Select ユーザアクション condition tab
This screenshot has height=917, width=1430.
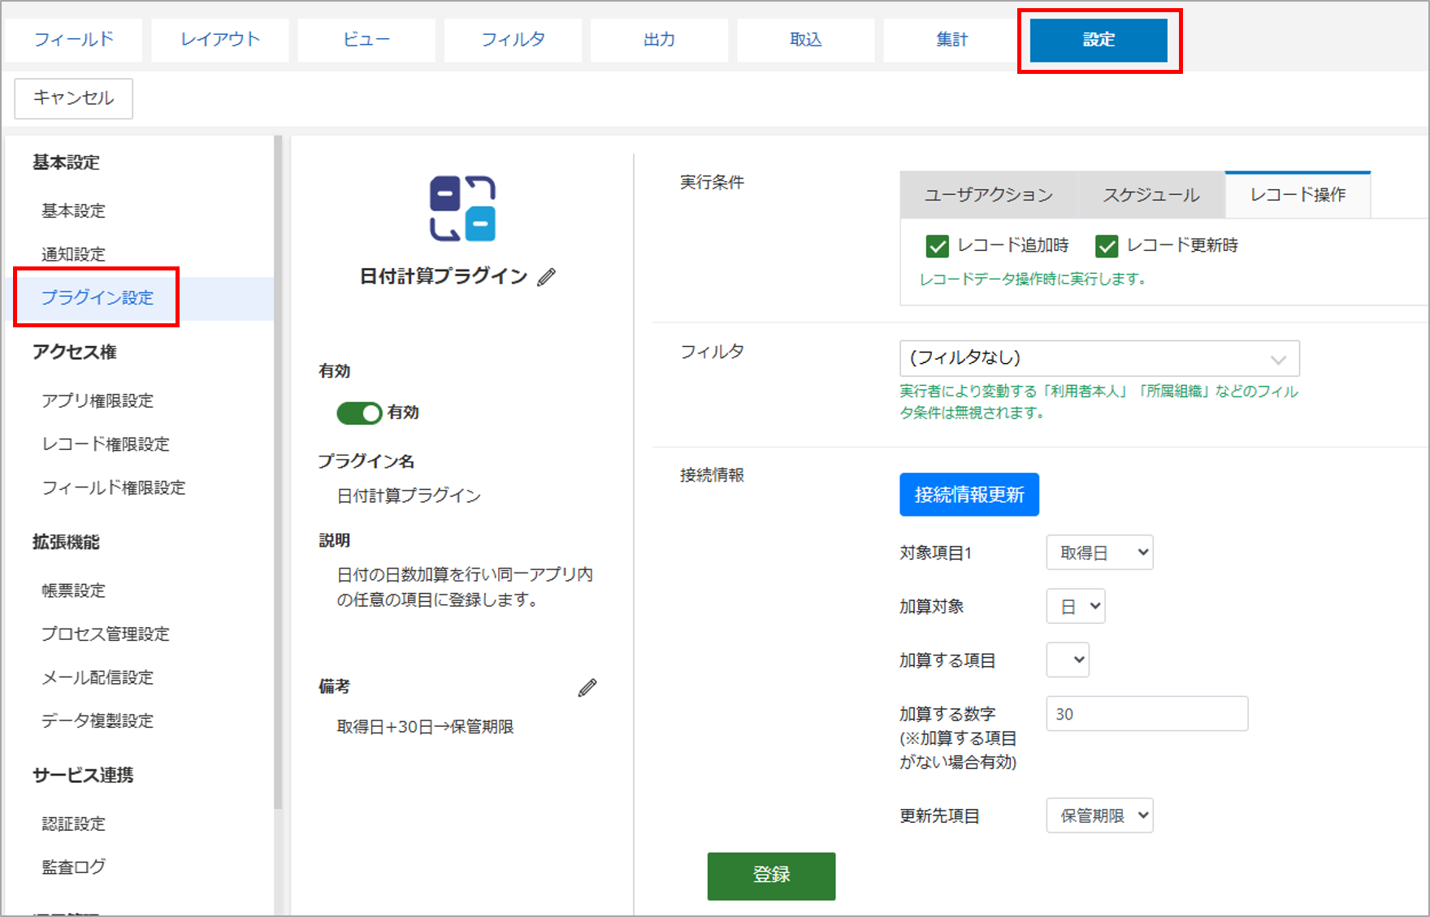pyautogui.click(x=989, y=195)
